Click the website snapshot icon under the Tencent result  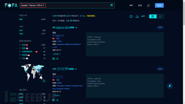pos(54,100)
